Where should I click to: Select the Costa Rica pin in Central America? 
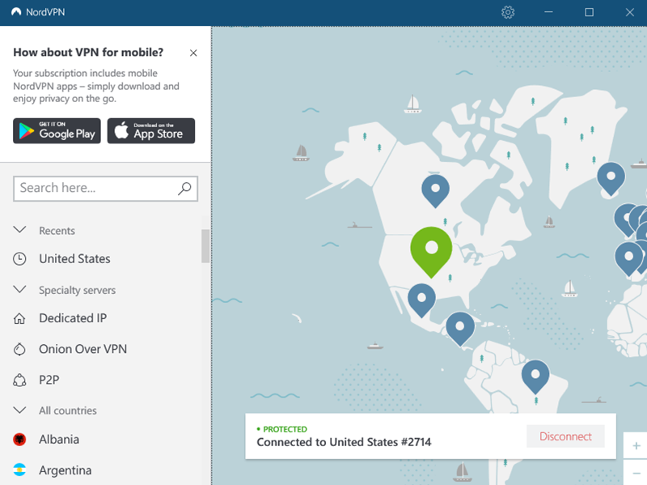(x=460, y=328)
